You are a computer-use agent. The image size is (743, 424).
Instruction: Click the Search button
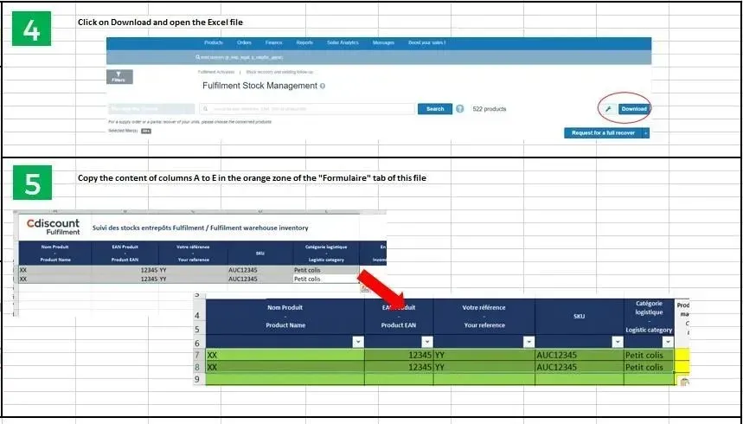[434, 109]
